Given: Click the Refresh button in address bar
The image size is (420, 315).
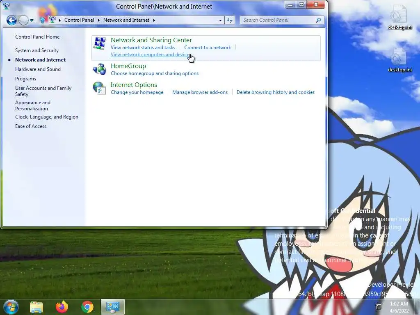Looking at the screenshot, I should (x=230, y=20).
